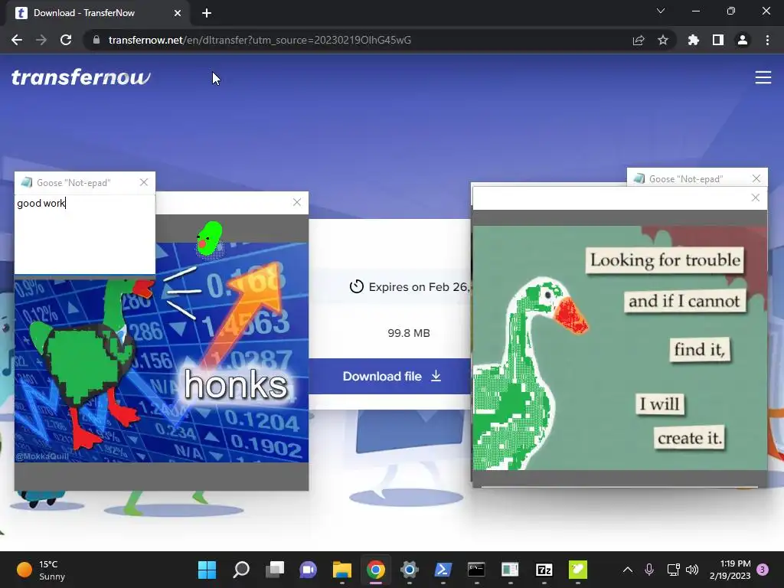Open taskbar Search
784x588 pixels.
pos(241,570)
